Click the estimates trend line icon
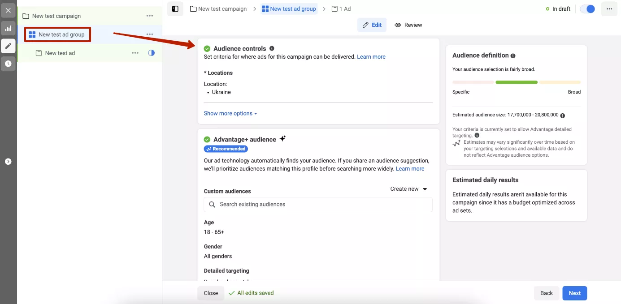The image size is (621, 304). pos(456,143)
